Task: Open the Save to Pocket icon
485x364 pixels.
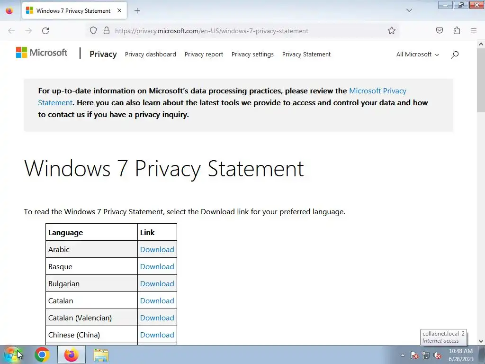Action: pyautogui.click(x=440, y=30)
